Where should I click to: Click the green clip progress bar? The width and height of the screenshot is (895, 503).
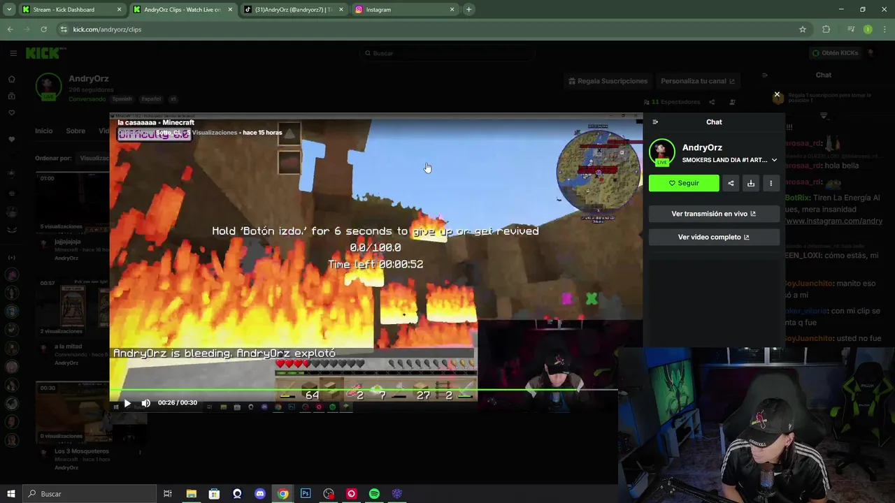pyautogui.click(x=364, y=390)
